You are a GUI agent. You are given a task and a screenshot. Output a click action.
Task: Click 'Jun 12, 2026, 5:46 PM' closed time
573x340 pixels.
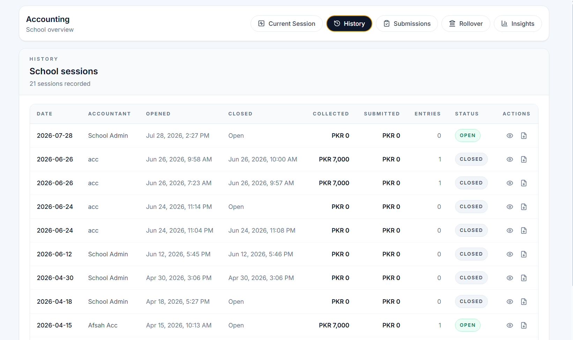pyautogui.click(x=261, y=254)
